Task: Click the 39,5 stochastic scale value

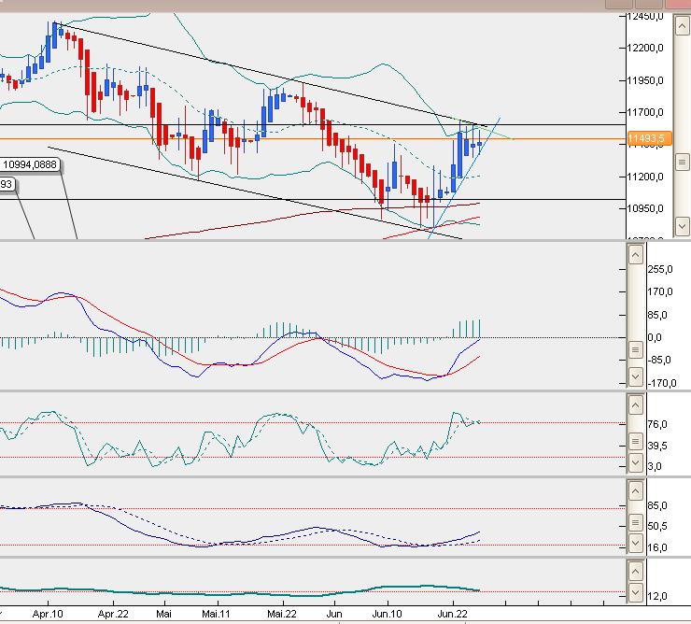Action: click(657, 446)
